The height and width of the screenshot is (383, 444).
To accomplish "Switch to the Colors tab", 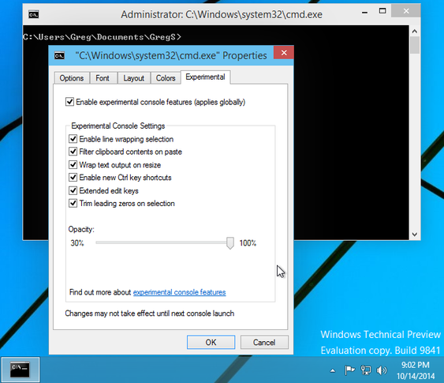I will coord(166,78).
